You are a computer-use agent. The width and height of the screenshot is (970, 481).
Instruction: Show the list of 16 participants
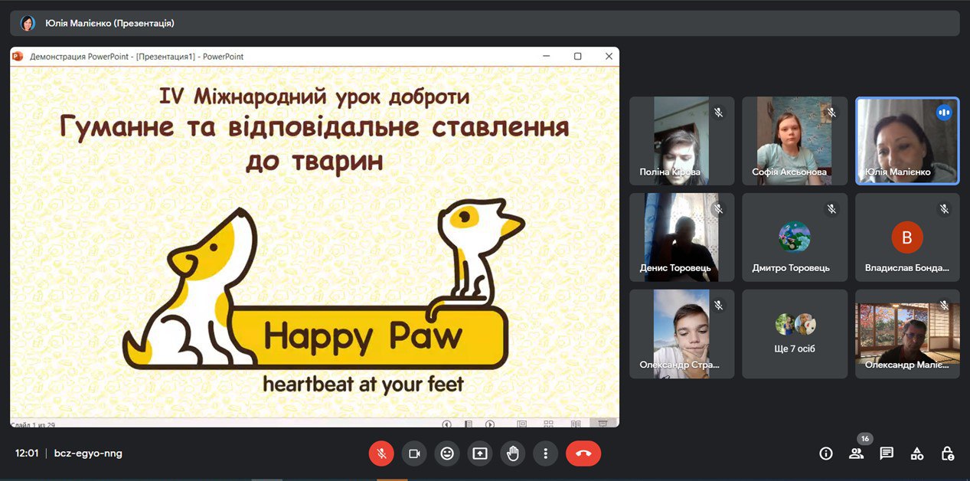[856, 453]
